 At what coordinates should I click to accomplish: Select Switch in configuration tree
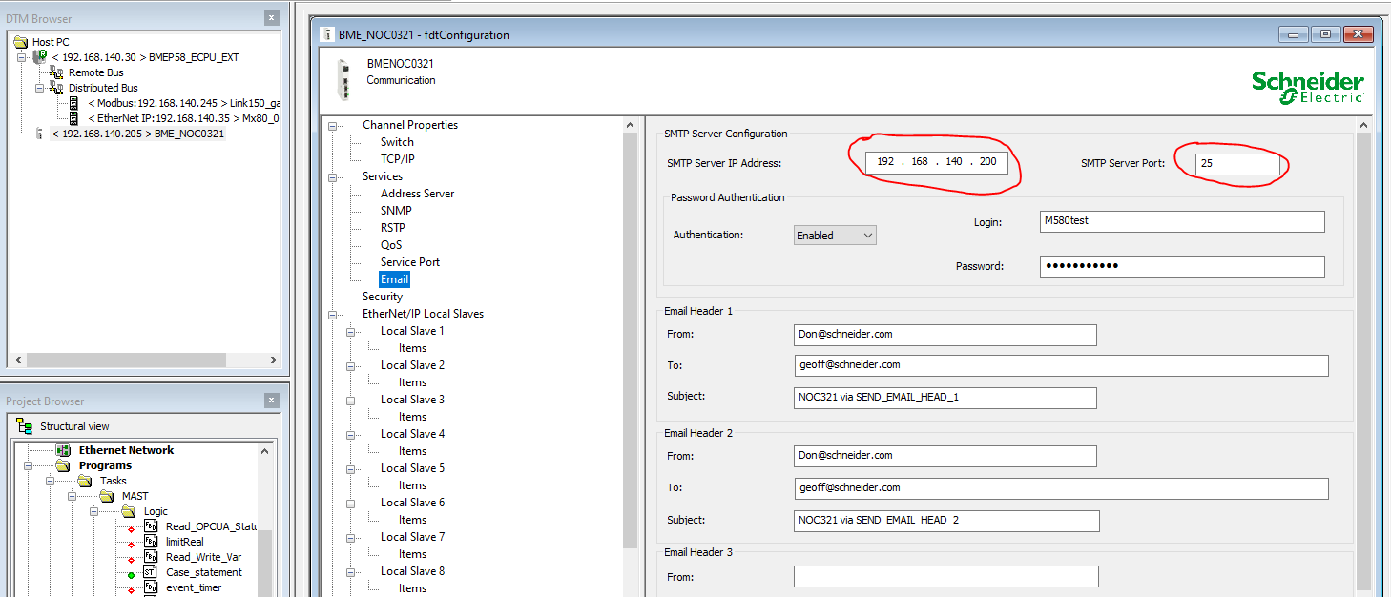click(x=397, y=142)
